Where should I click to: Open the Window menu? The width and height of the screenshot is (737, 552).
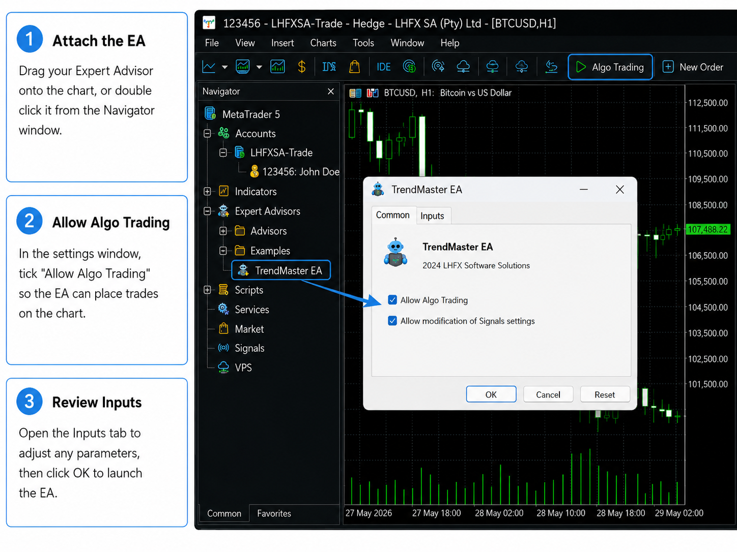tap(407, 43)
